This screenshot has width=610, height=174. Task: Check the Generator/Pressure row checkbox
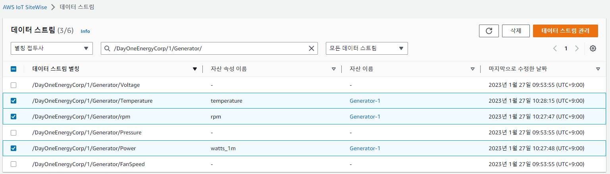(13, 132)
